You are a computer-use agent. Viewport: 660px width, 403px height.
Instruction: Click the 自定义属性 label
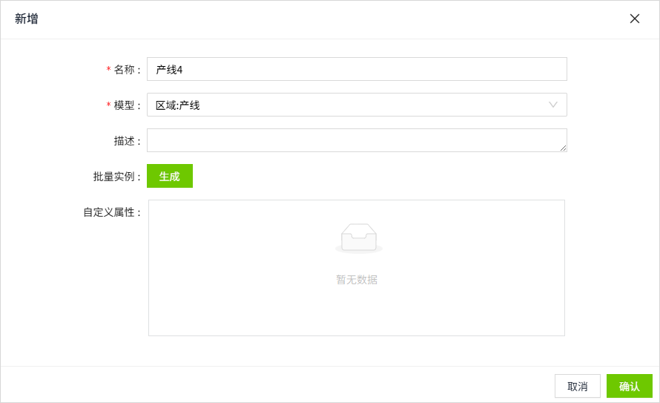click(108, 212)
